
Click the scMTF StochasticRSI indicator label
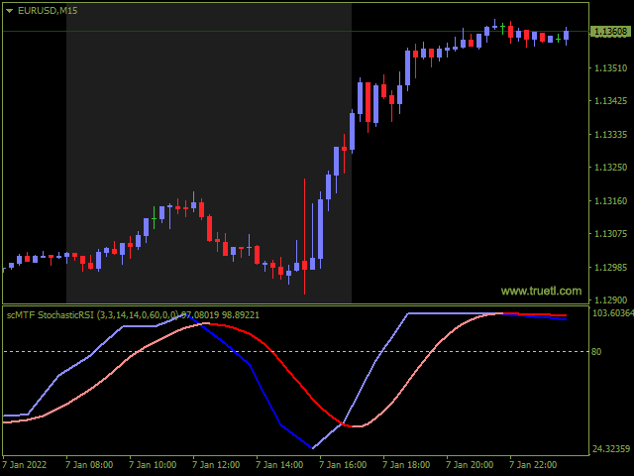pyautogui.click(x=133, y=315)
